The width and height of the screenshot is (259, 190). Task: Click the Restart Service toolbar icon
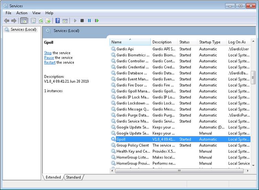[97, 21]
